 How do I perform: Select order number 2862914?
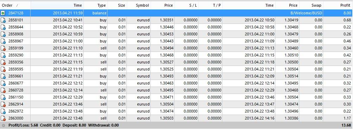[16, 104]
